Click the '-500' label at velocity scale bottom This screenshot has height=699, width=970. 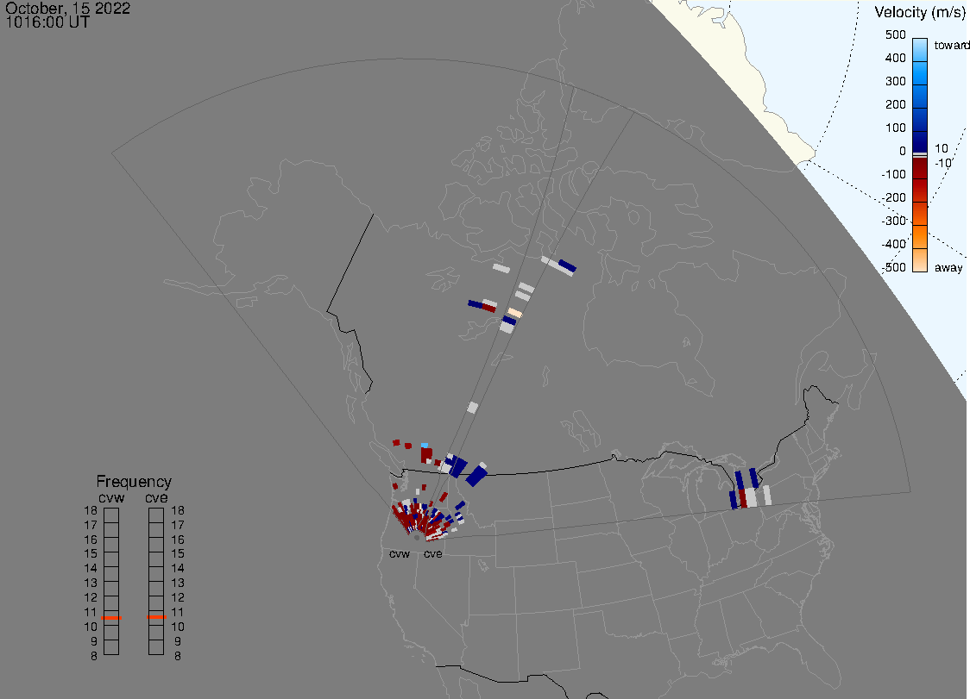click(x=893, y=268)
